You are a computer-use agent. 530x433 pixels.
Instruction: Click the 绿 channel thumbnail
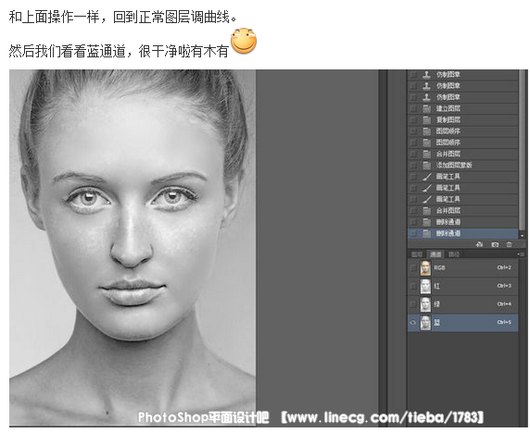tap(425, 304)
